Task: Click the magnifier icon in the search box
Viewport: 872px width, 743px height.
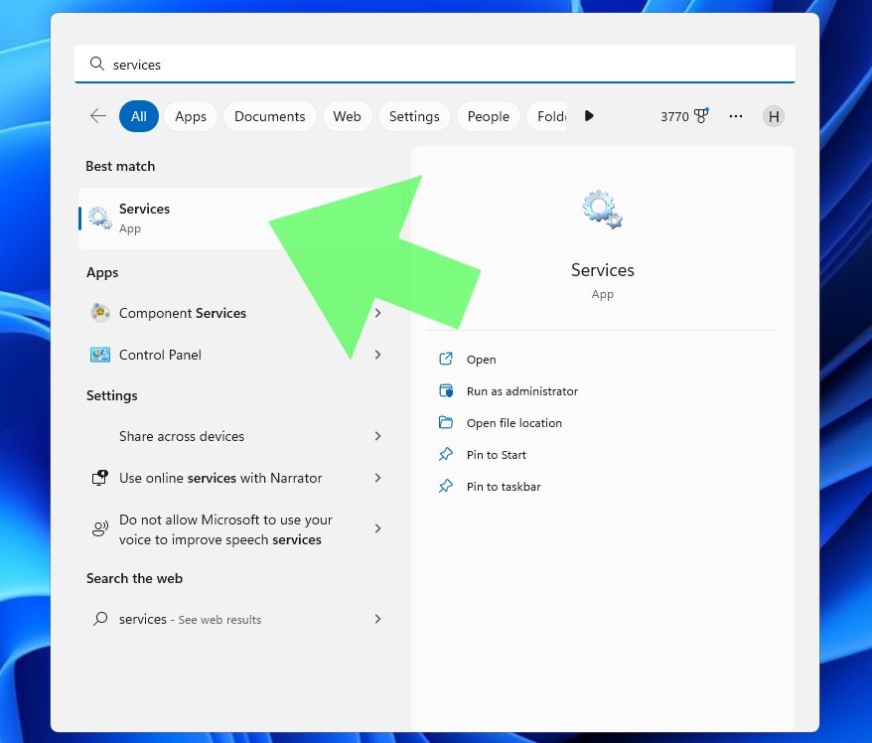Action: [96, 64]
